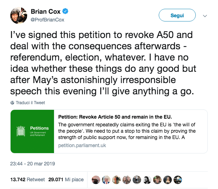This screenshot has width=218, height=189.
Task: View the 13.742 Retweet list
Action: click(x=28, y=179)
